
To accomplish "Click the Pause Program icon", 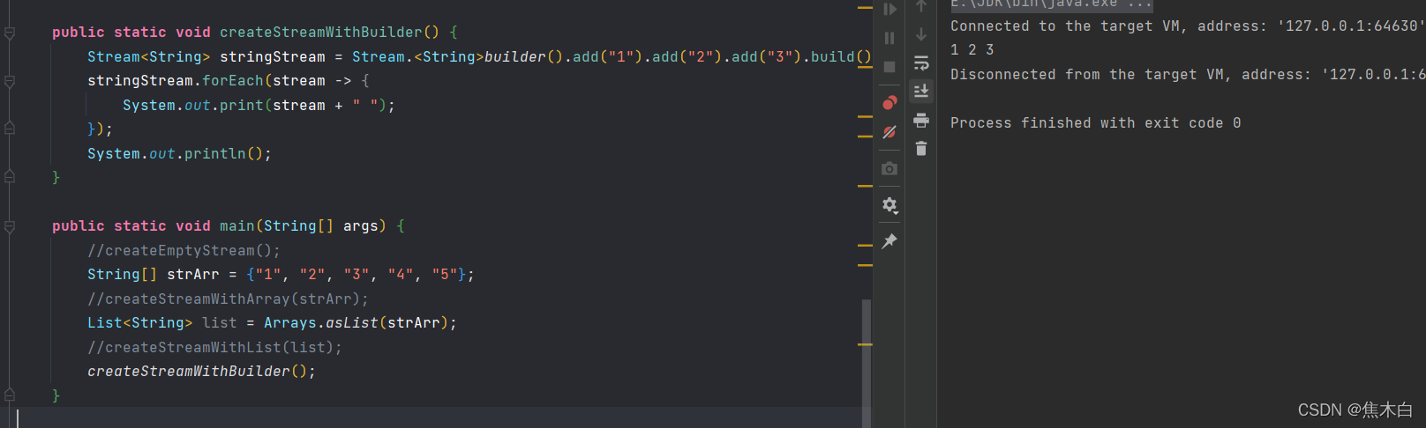I will (x=889, y=38).
